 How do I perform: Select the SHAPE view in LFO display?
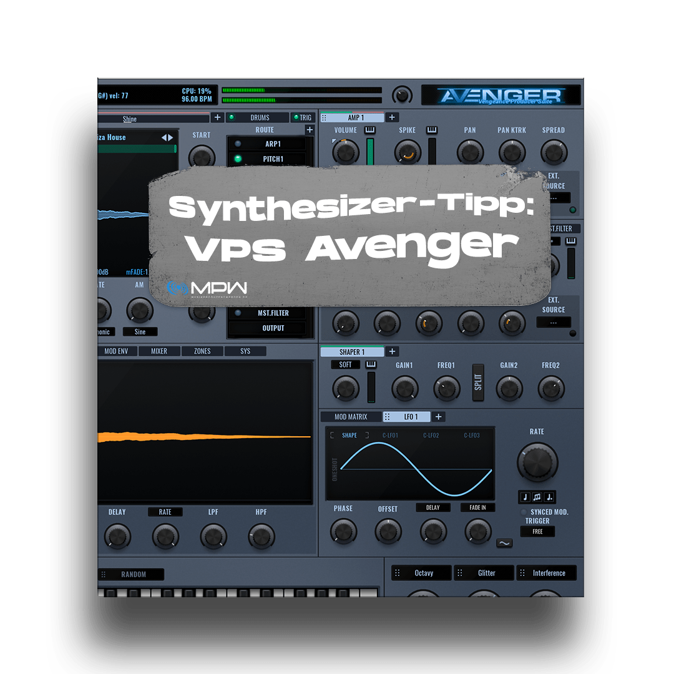(x=349, y=436)
